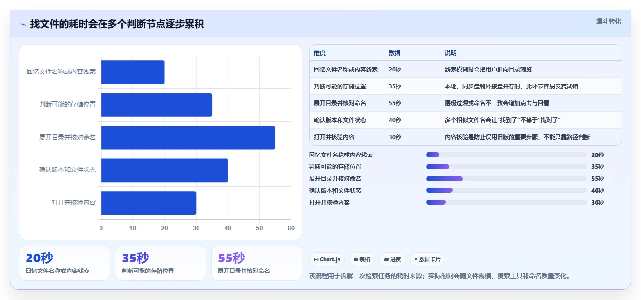Click description starting with 内容核验是防止误用旧版

pos(517,137)
